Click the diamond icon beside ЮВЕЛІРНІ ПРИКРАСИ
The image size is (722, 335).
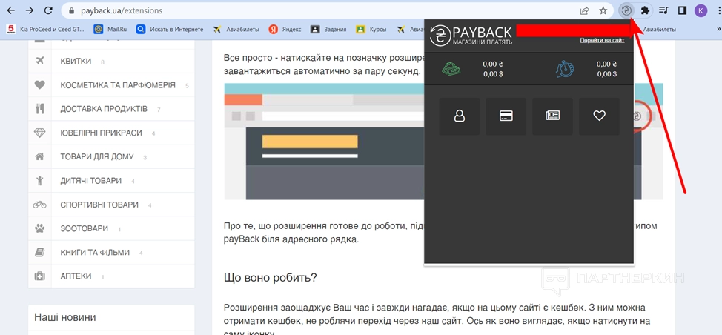(39, 133)
